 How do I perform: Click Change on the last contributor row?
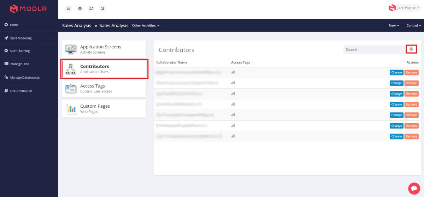(396, 136)
